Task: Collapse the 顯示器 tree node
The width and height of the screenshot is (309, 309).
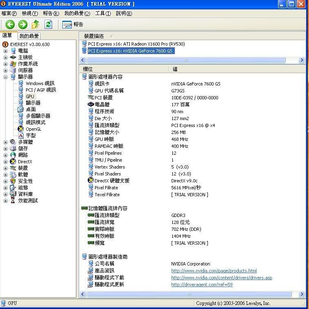Action: pos(6,77)
